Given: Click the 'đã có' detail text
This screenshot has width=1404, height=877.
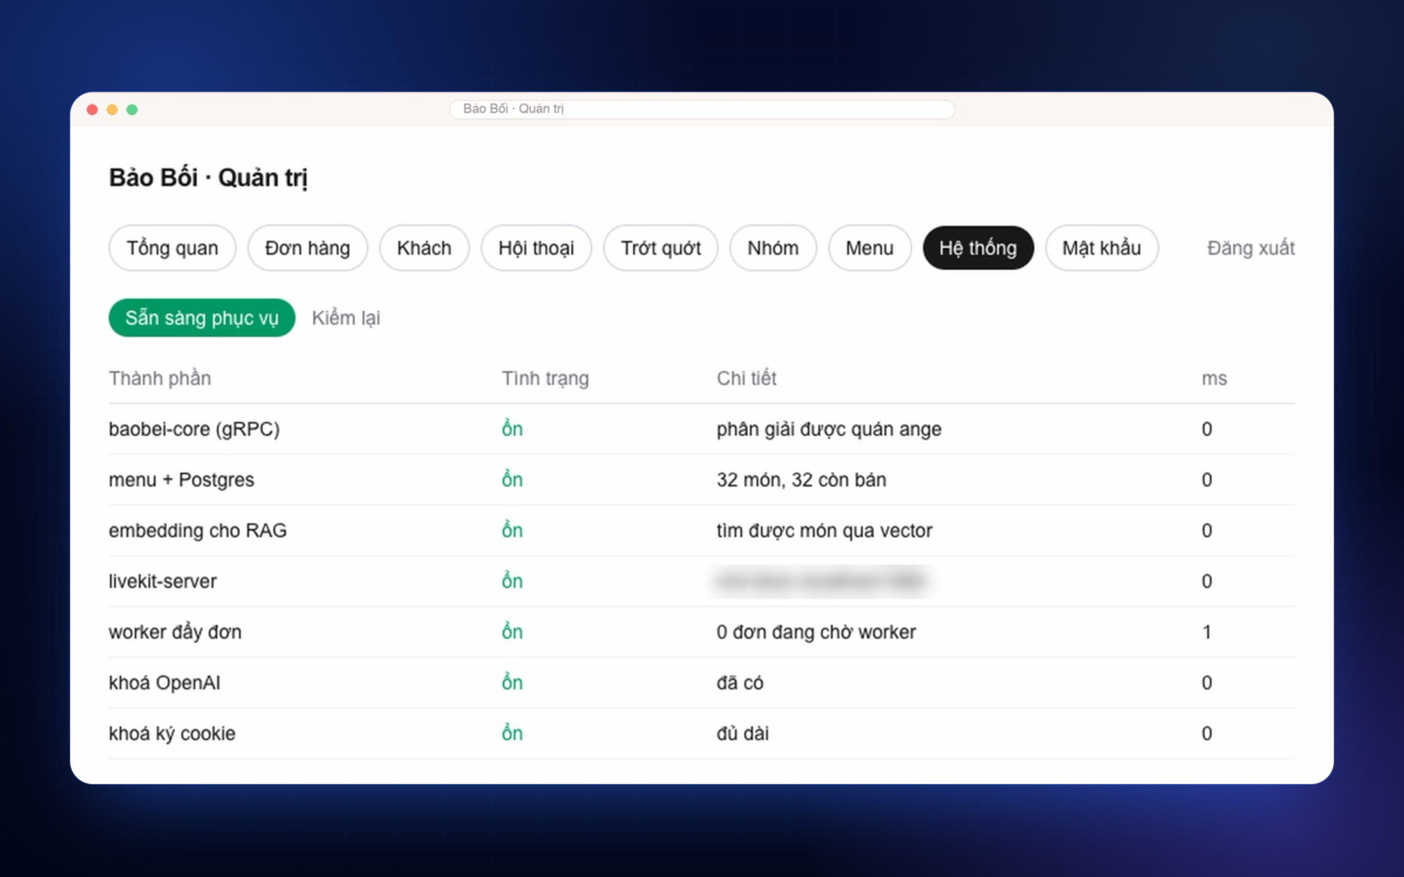Looking at the screenshot, I should click(x=740, y=683).
